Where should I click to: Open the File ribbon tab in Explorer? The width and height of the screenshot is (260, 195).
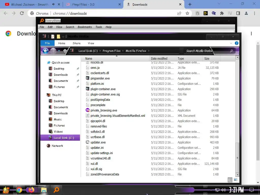(x=47, y=43)
